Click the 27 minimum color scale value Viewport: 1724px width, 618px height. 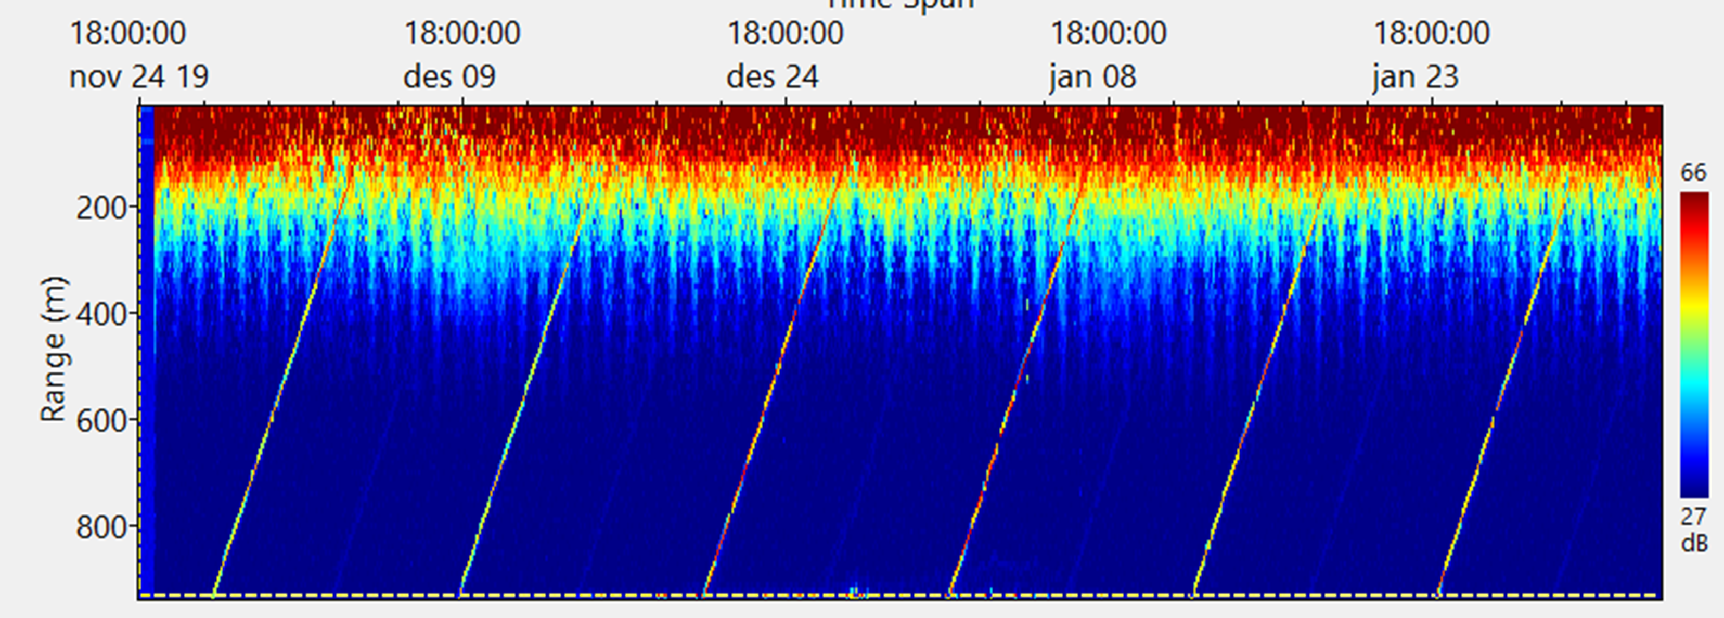1694,518
